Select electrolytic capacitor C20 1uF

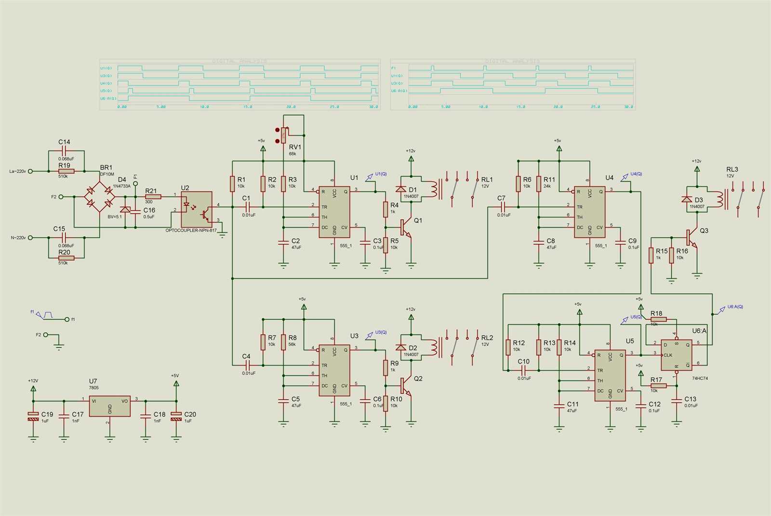[176, 416]
